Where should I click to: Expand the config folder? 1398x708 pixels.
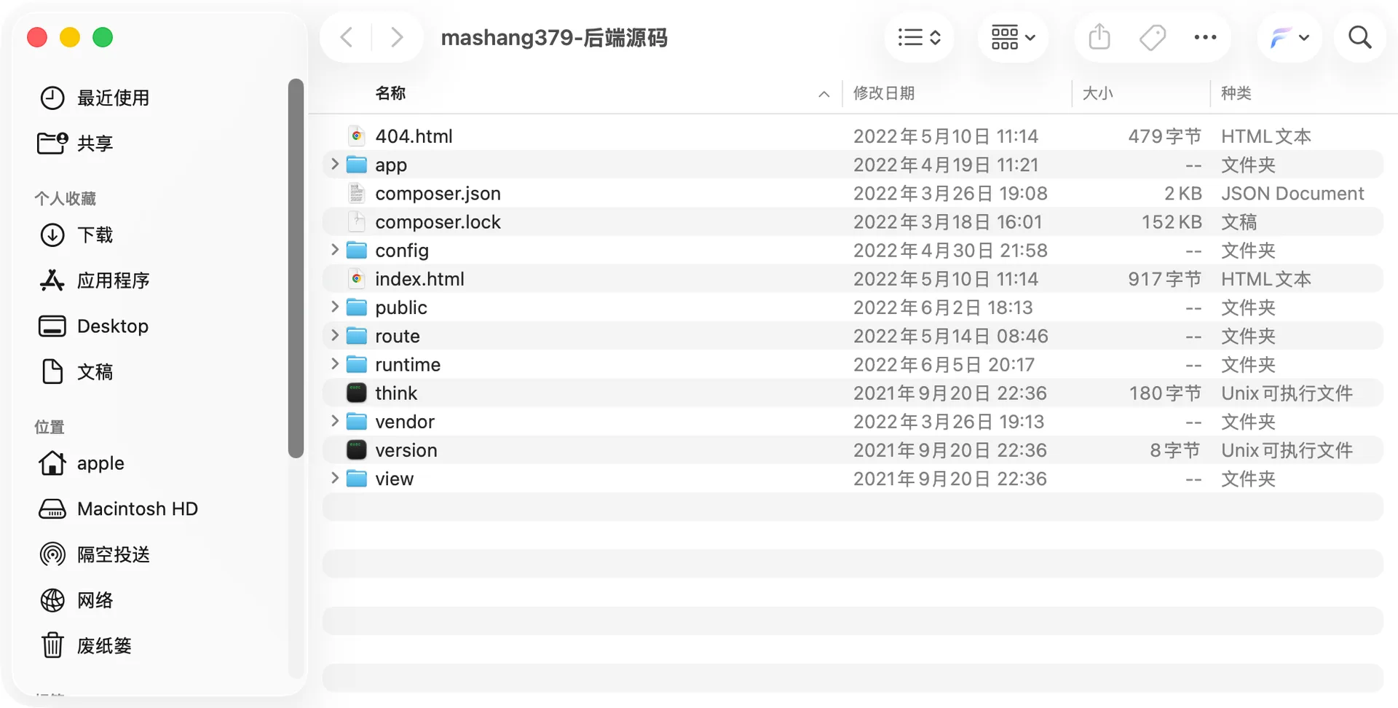(335, 250)
